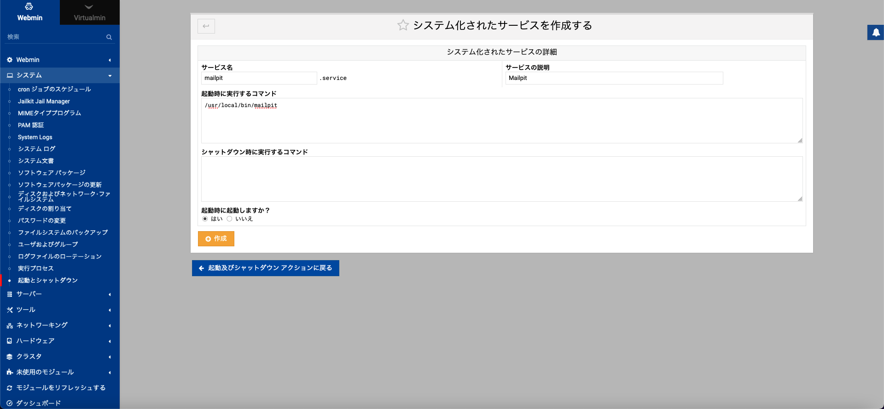Click the 作成 create button

pos(216,239)
